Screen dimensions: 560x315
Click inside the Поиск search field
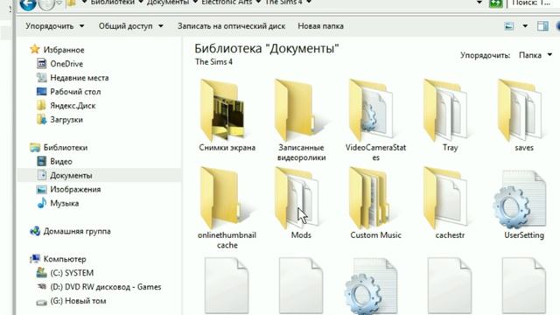(535, 3)
